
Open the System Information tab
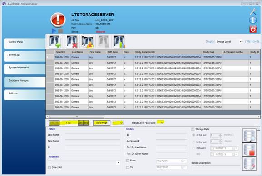(25, 69)
